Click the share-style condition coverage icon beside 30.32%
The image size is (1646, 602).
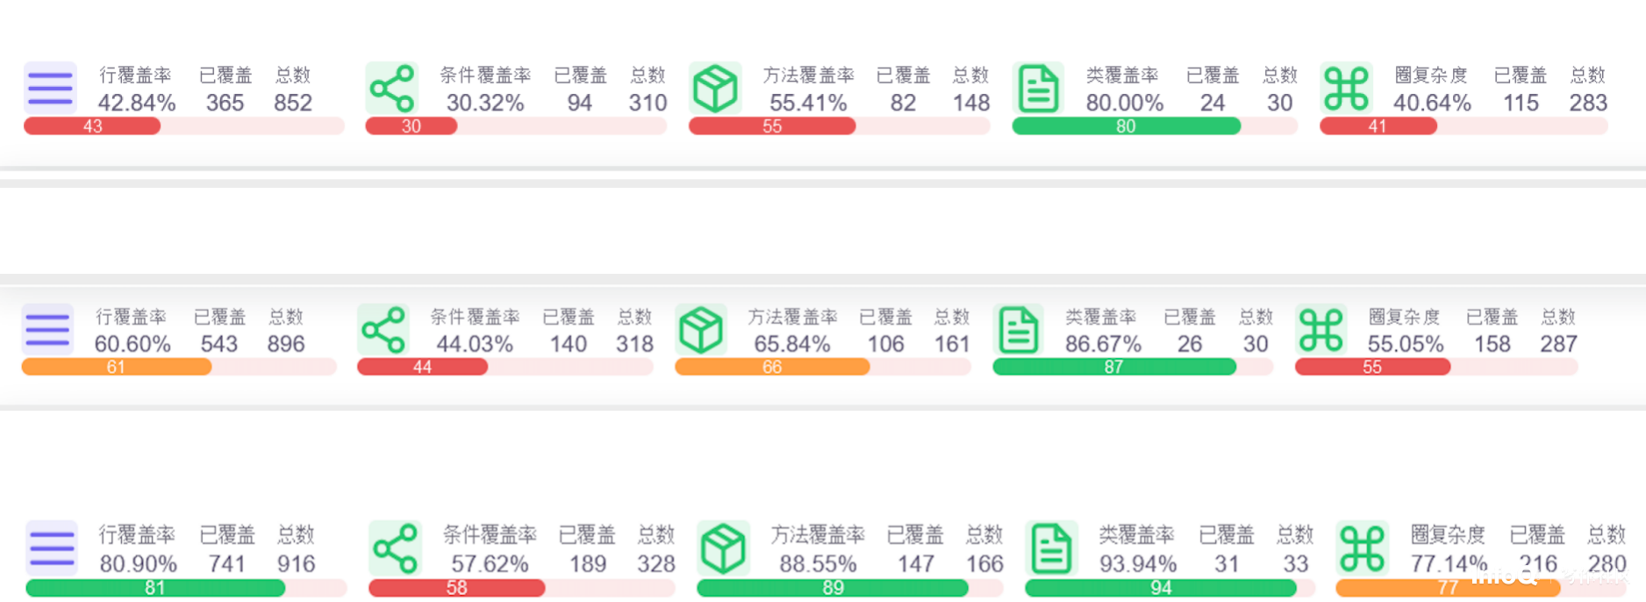coord(391,89)
